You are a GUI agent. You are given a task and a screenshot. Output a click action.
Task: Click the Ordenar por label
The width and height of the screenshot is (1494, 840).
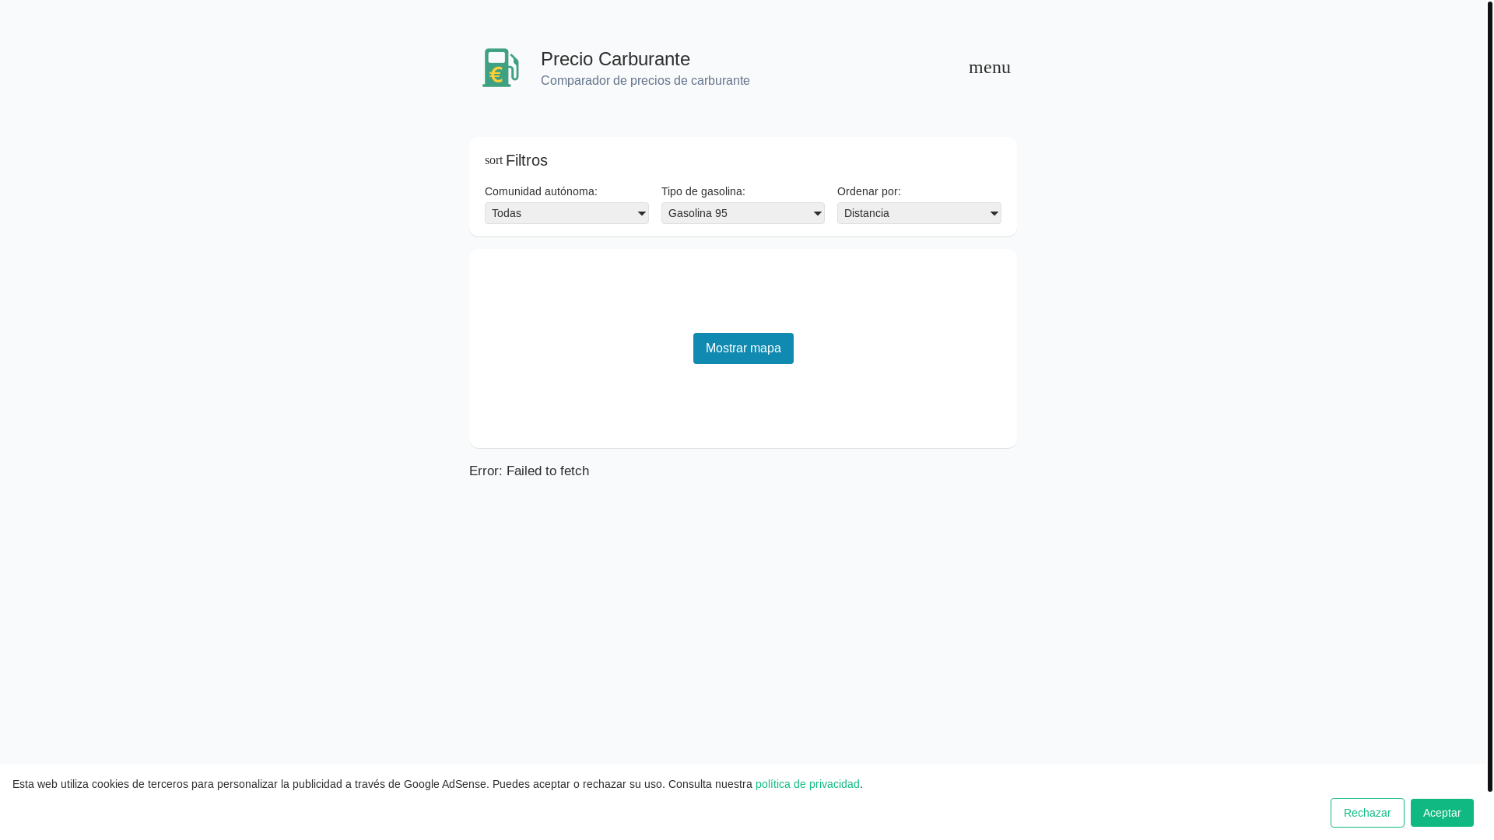869,191
